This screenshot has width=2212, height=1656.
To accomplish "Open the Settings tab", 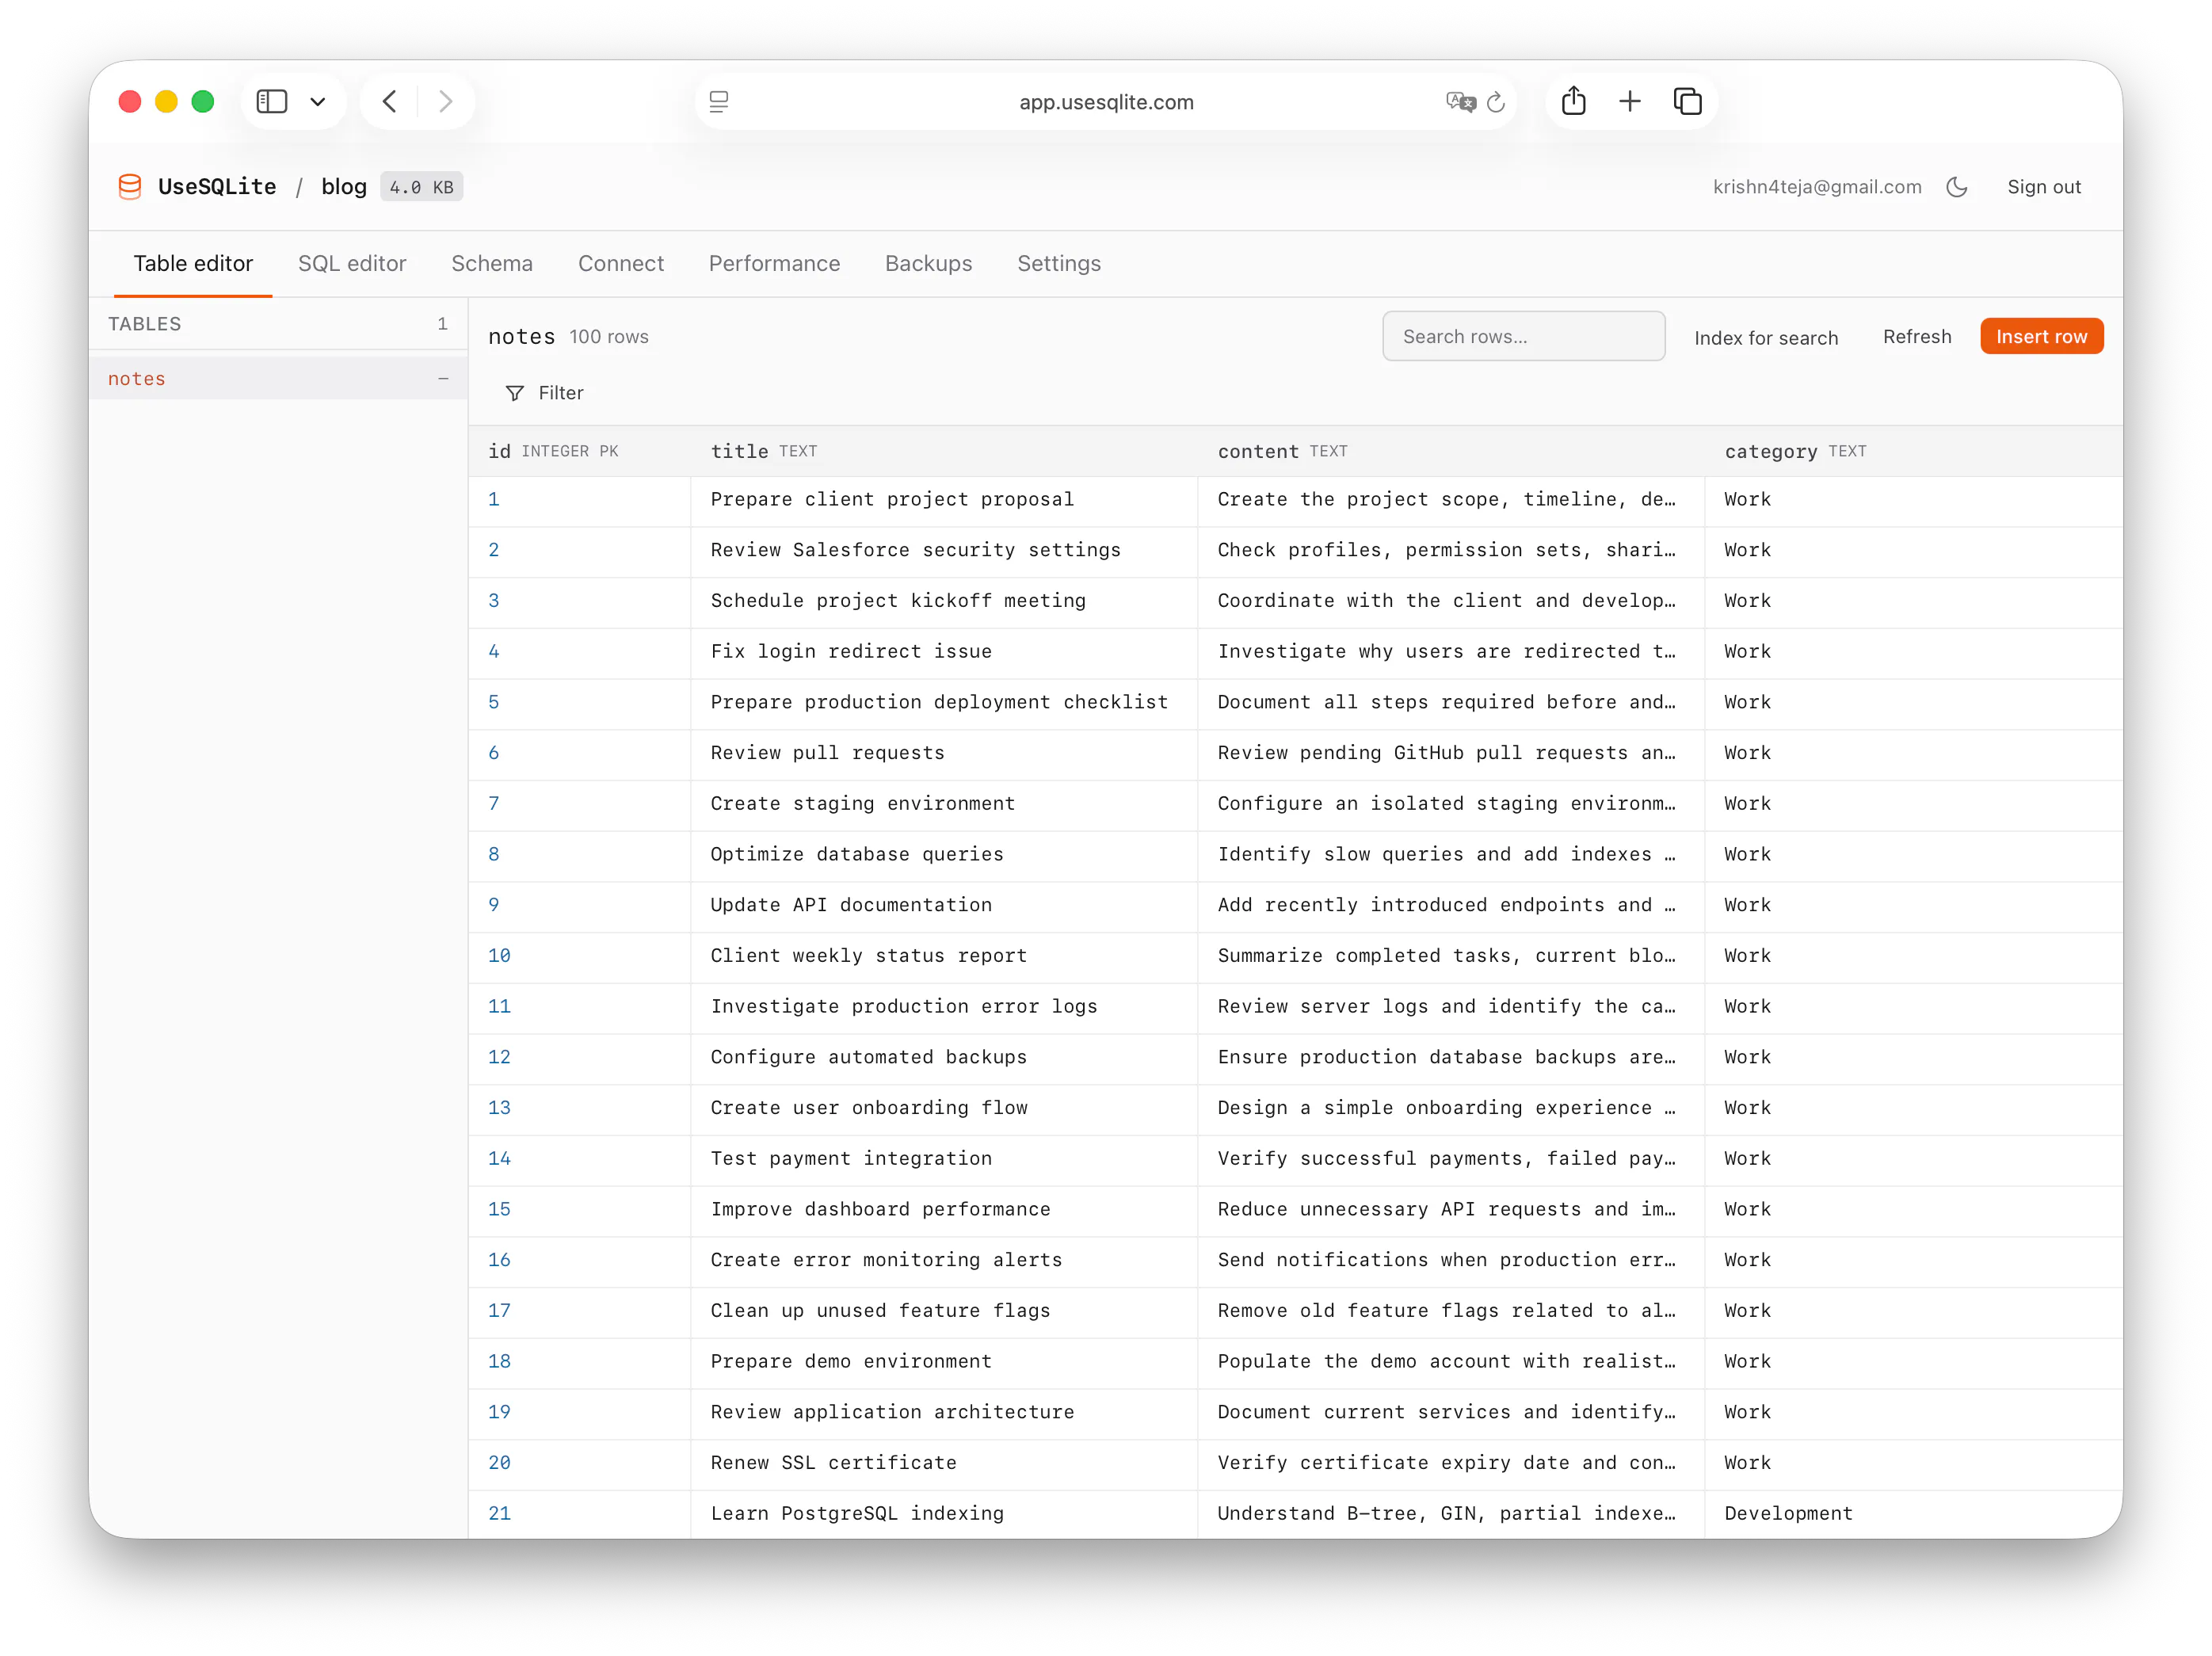I will click(1059, 263).
